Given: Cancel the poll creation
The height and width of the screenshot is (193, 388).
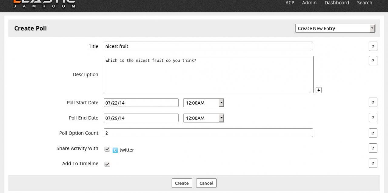Looking at the screenshot, I should 206,183.
